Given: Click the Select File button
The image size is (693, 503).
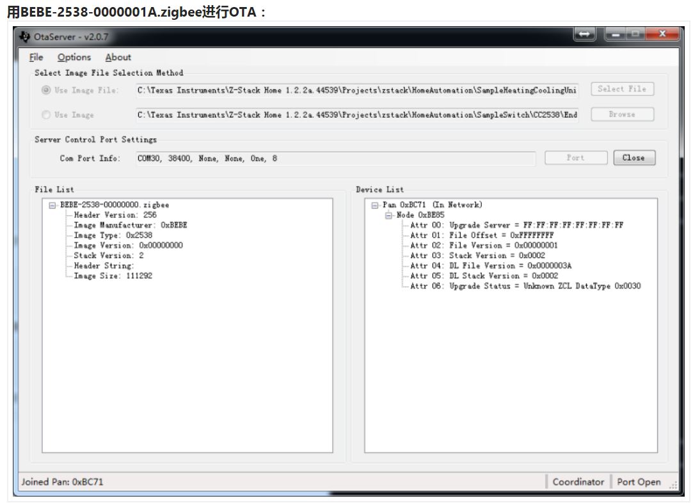Looking at the screenshot, I should click(x=622, y=89).
